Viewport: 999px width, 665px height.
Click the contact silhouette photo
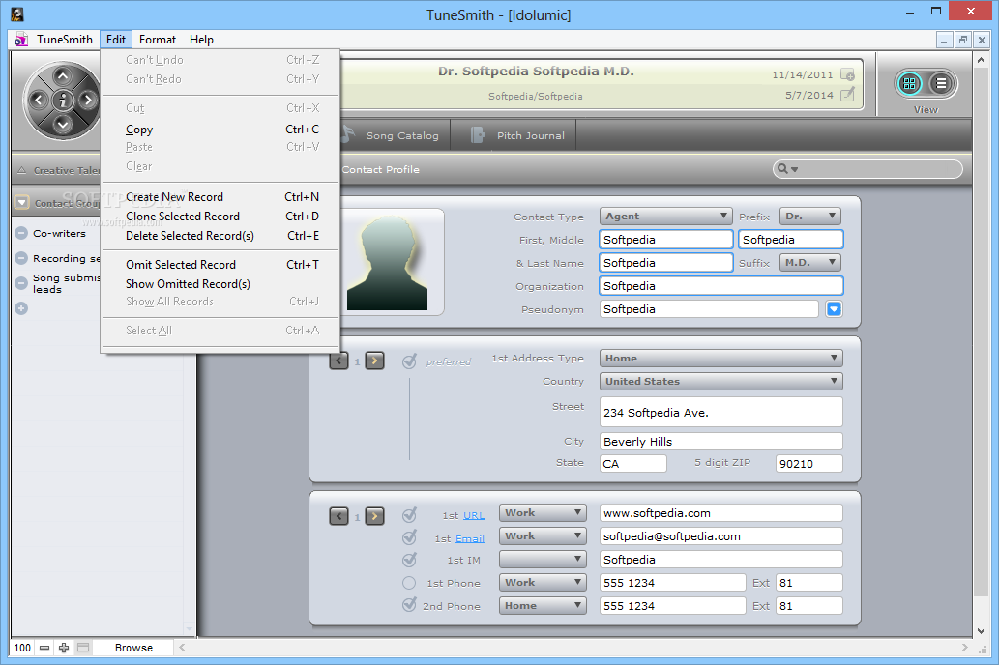(x=388, y=263)
